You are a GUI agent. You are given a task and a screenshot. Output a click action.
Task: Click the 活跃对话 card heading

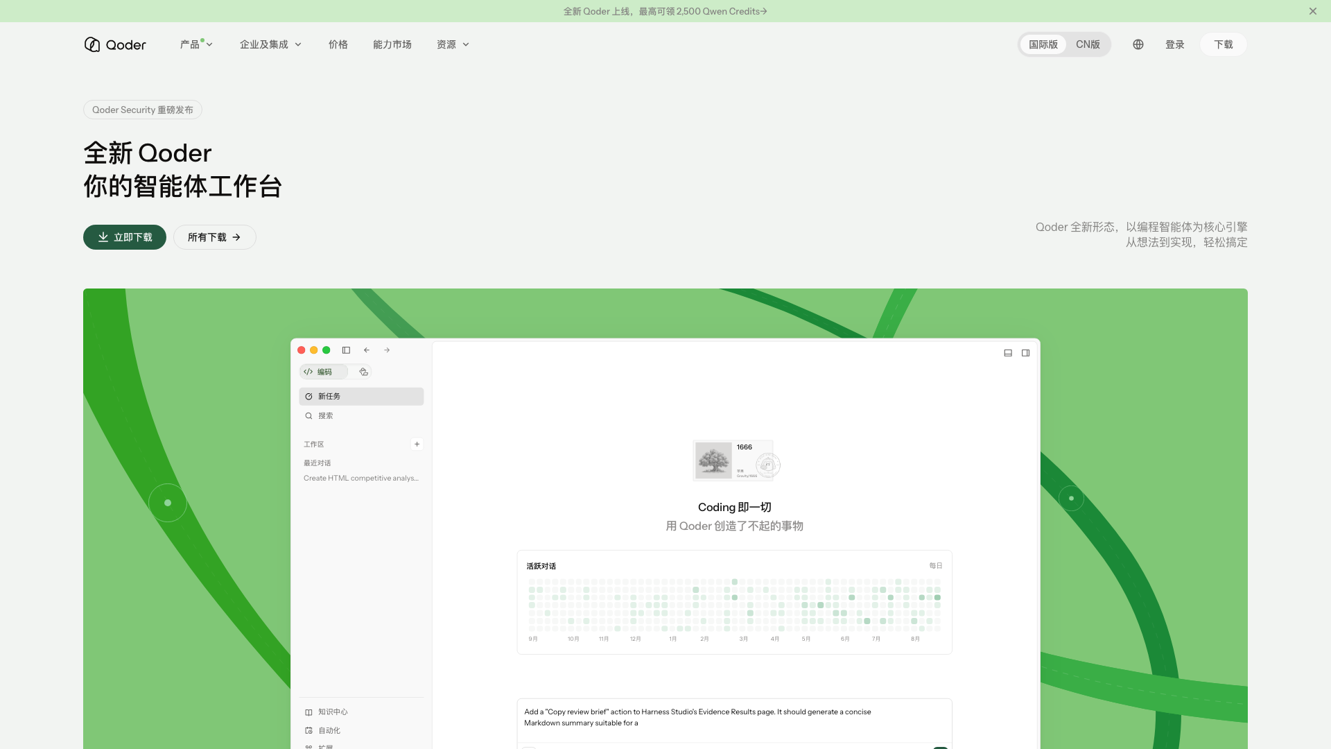tap(541, 566)
